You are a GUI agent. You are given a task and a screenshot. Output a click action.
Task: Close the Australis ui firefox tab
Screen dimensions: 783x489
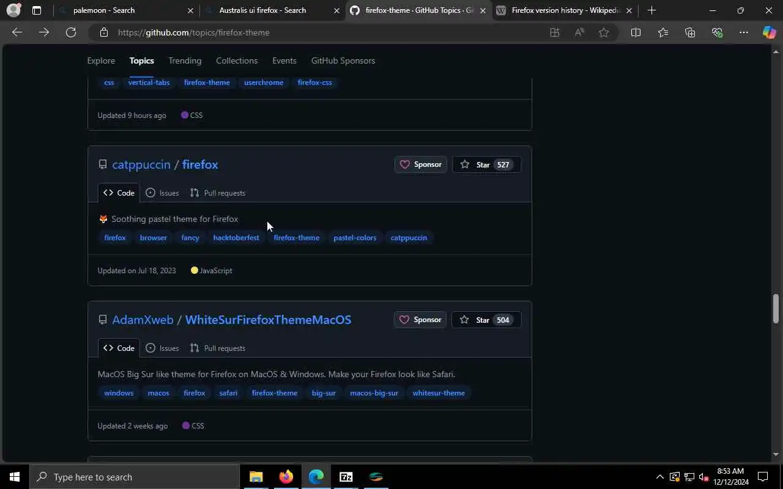click(x=336, y=10)
